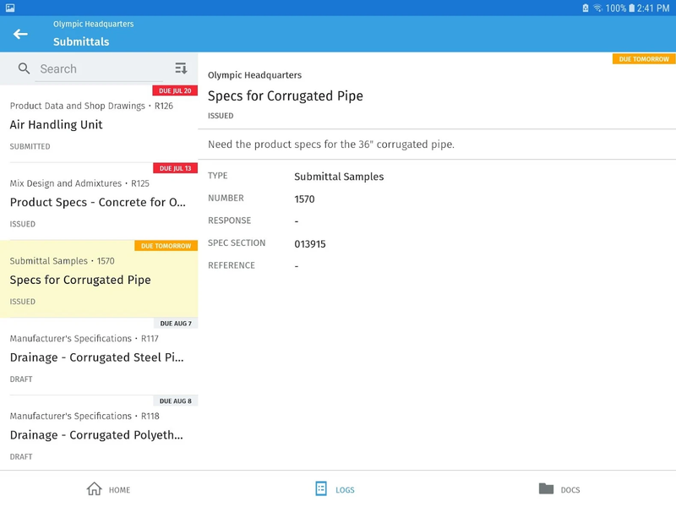Select Product Specs - Concrete submittal

pos(99,202)
